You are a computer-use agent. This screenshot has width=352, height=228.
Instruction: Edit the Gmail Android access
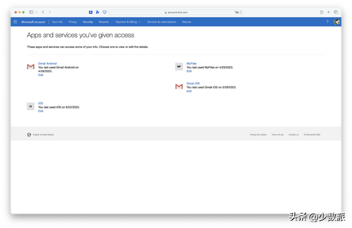tap(41, 75)
